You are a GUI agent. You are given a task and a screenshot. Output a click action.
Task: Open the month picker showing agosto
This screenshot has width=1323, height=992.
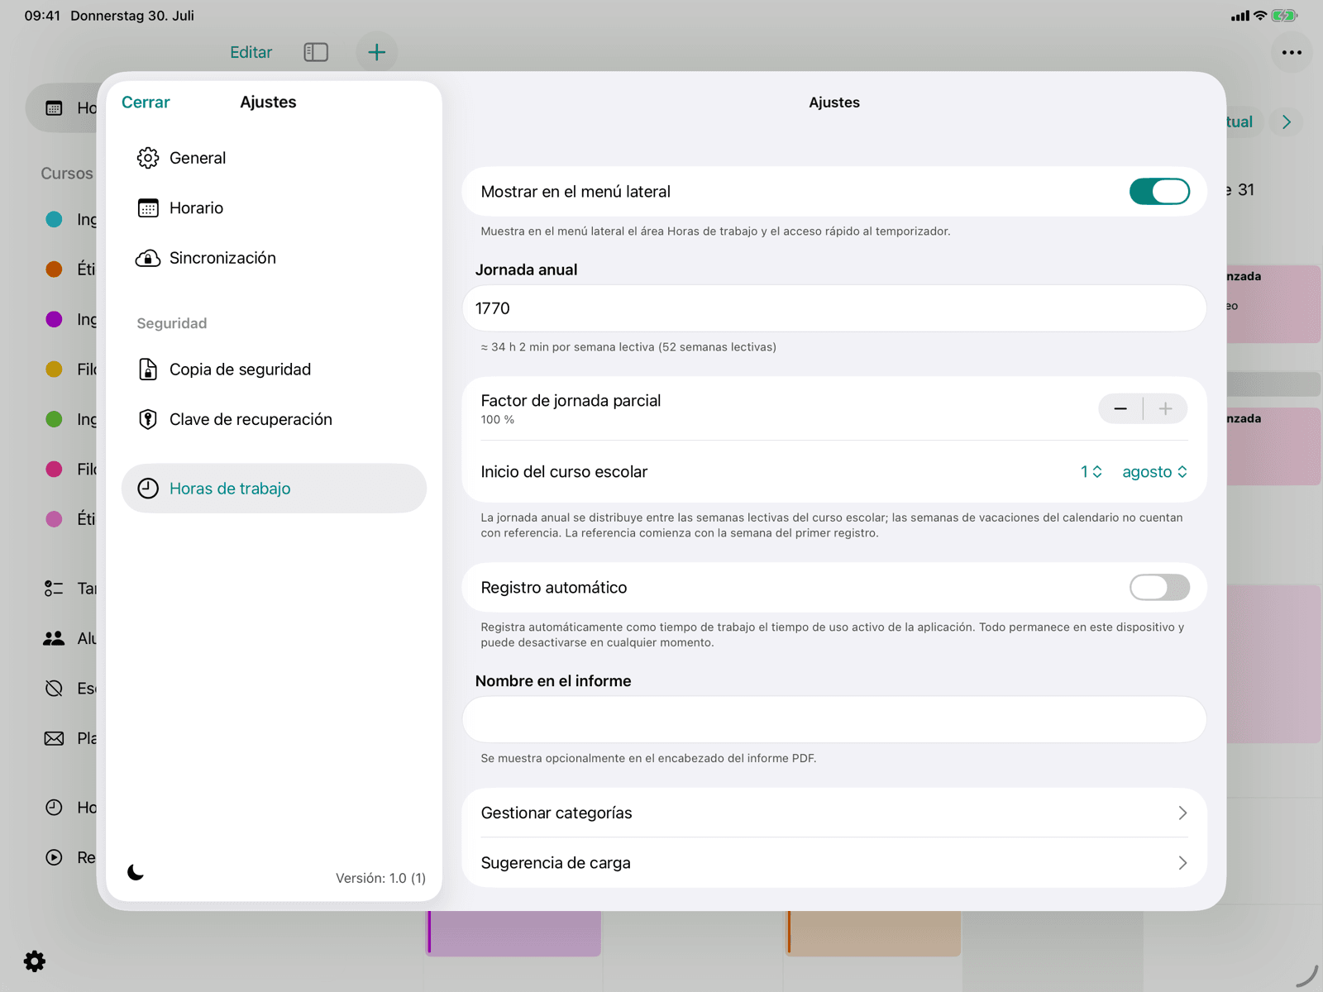(x=1154, y=472)
